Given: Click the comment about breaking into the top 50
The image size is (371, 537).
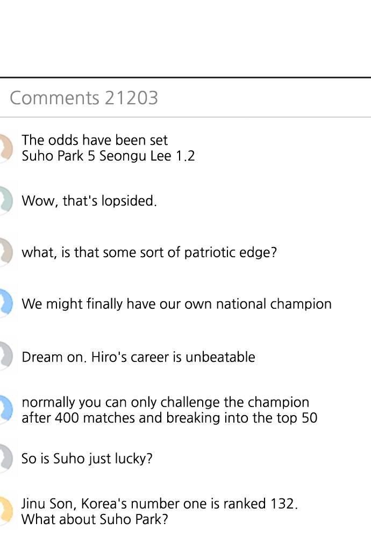Looking at the screenshot, I should click(169, 418).
